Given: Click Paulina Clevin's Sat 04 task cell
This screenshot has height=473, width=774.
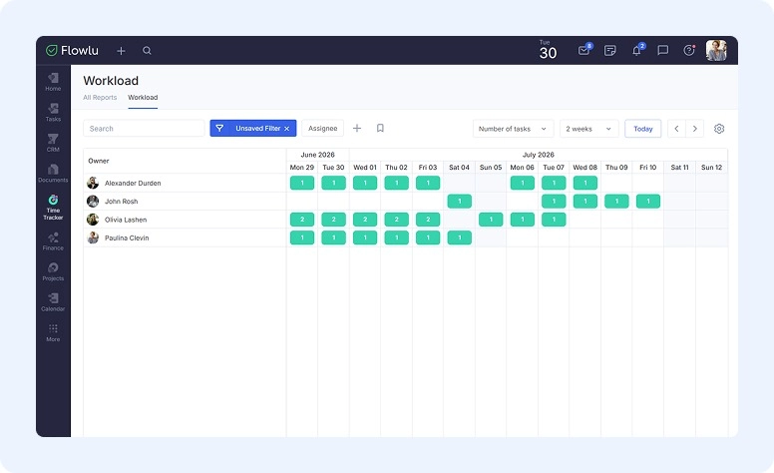Looking at the screenshot, I should 460,237.
